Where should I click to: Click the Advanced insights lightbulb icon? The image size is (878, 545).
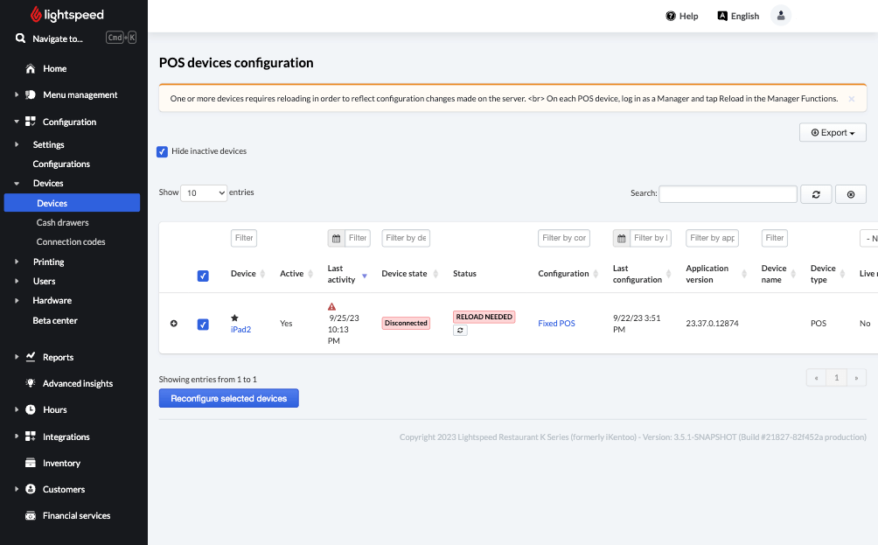pos(31,383)
